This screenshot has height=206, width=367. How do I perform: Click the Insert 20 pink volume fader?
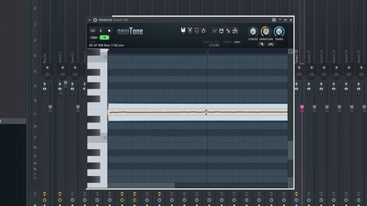click(x=302, y=108)
